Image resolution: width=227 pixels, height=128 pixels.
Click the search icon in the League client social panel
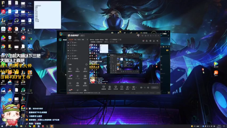pos(169,47)
